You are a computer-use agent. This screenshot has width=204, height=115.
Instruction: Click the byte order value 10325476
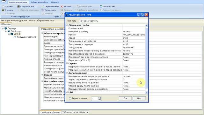[127, 54]
